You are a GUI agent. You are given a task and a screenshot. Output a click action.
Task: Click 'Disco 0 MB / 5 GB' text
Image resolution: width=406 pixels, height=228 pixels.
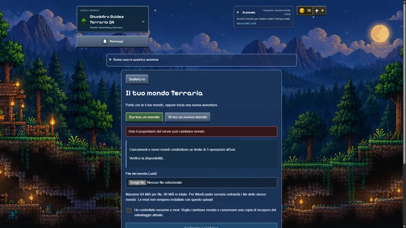[x=246, y=24]
